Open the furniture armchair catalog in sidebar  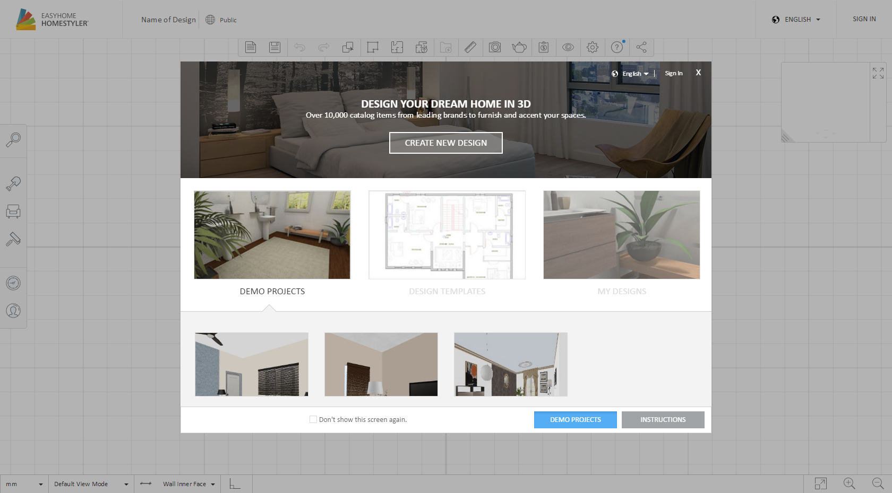13,212
